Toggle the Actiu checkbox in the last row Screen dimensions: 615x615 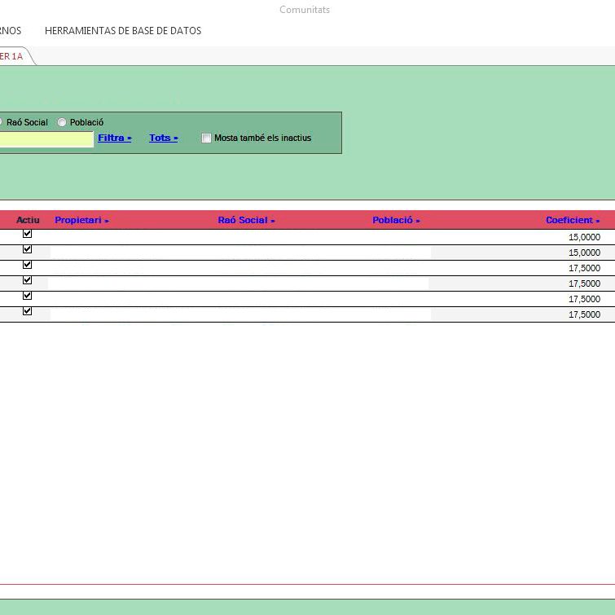27,311
